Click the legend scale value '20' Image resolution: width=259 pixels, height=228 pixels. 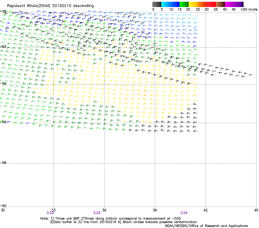tap(188, 9)
